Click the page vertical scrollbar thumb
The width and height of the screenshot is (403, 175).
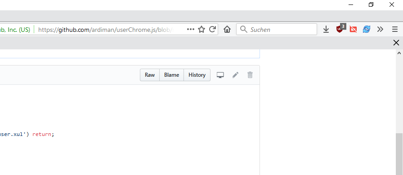[x=399, y=154]
